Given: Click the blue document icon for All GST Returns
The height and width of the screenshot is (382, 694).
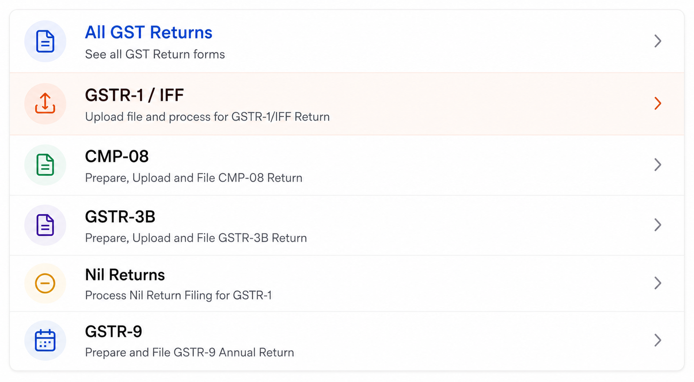Looking at the screenshot, I should [45, 41].
